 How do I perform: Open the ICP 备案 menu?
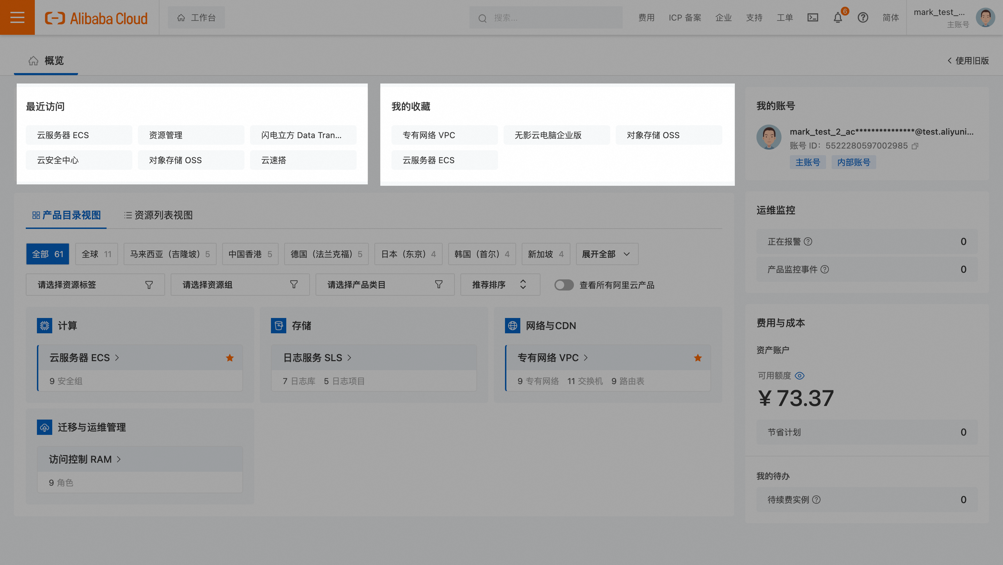point(685,17)
